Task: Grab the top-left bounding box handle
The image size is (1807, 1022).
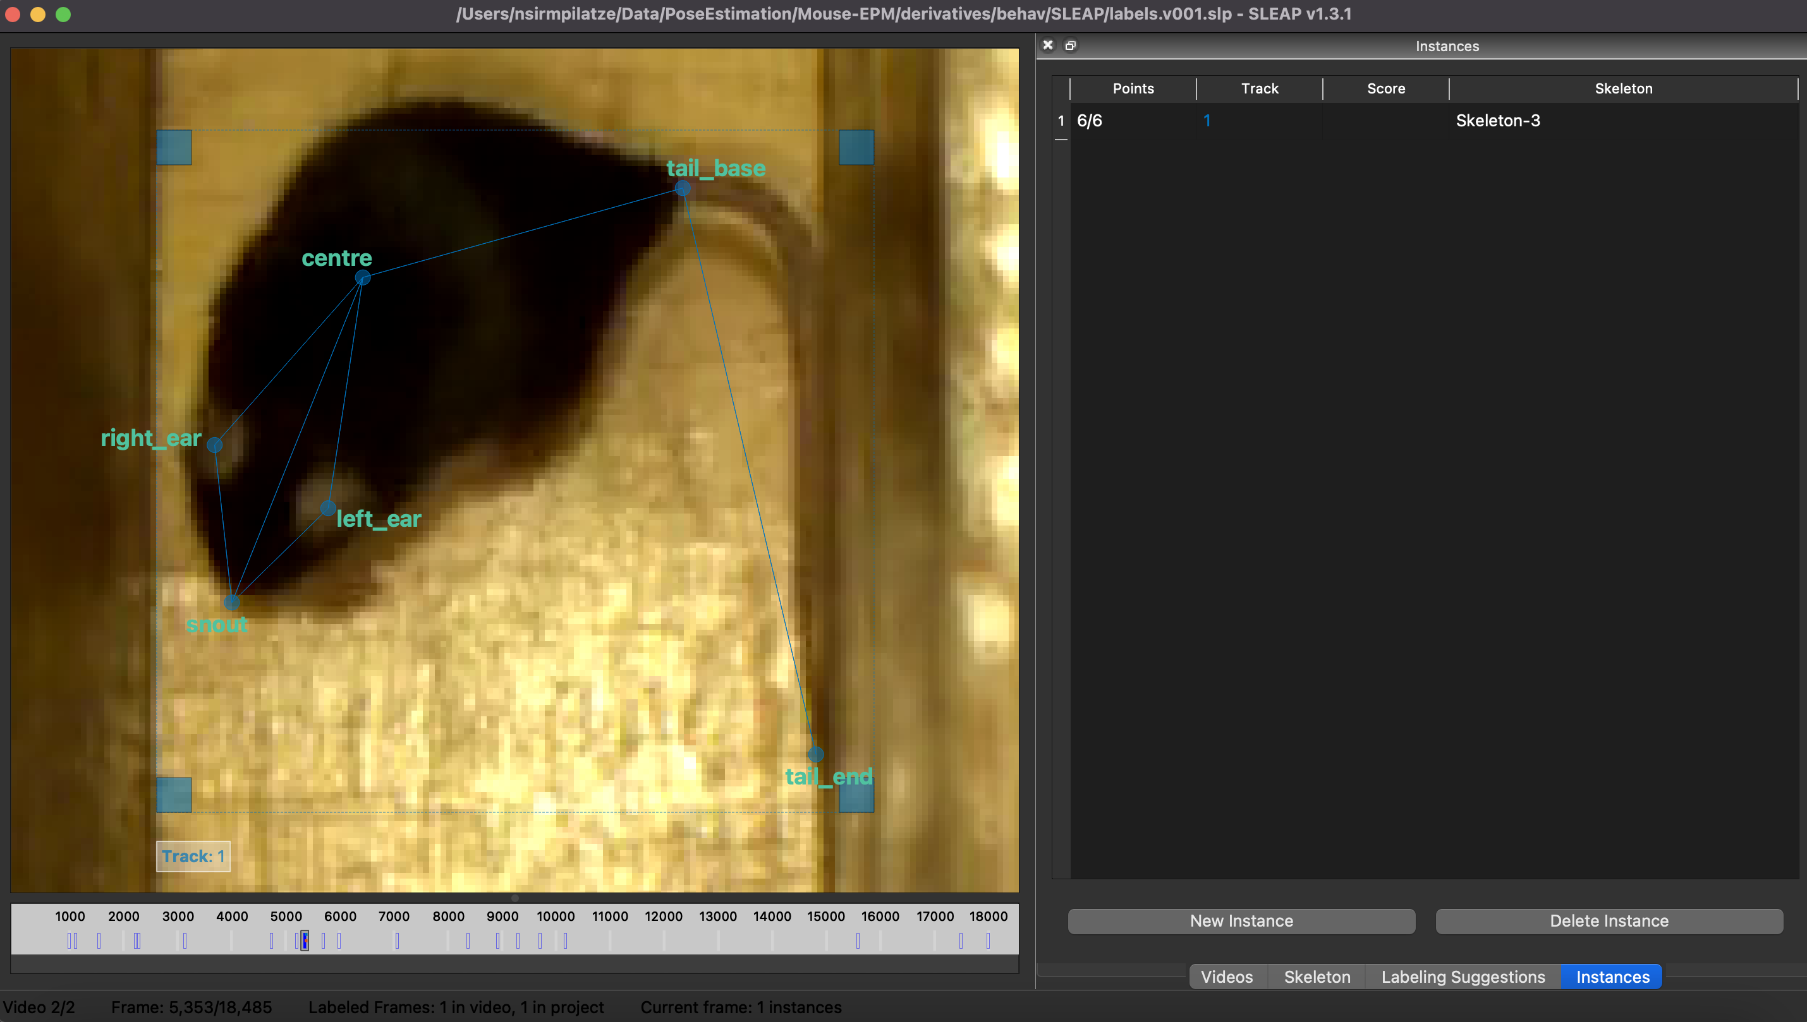Action: (x=174, y=147)
